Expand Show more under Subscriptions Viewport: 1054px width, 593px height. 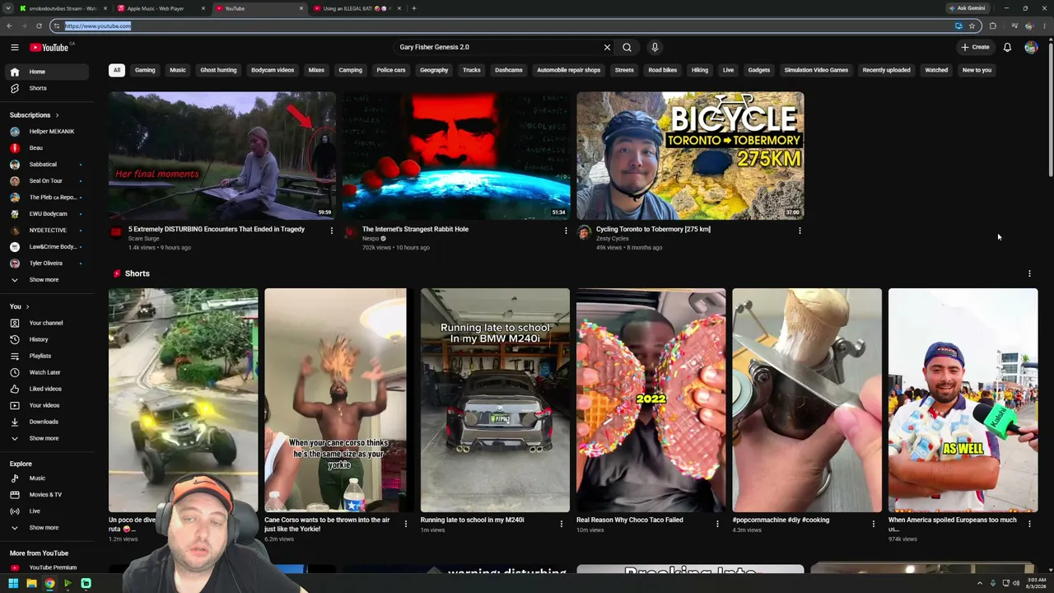(x=46, y=280)
